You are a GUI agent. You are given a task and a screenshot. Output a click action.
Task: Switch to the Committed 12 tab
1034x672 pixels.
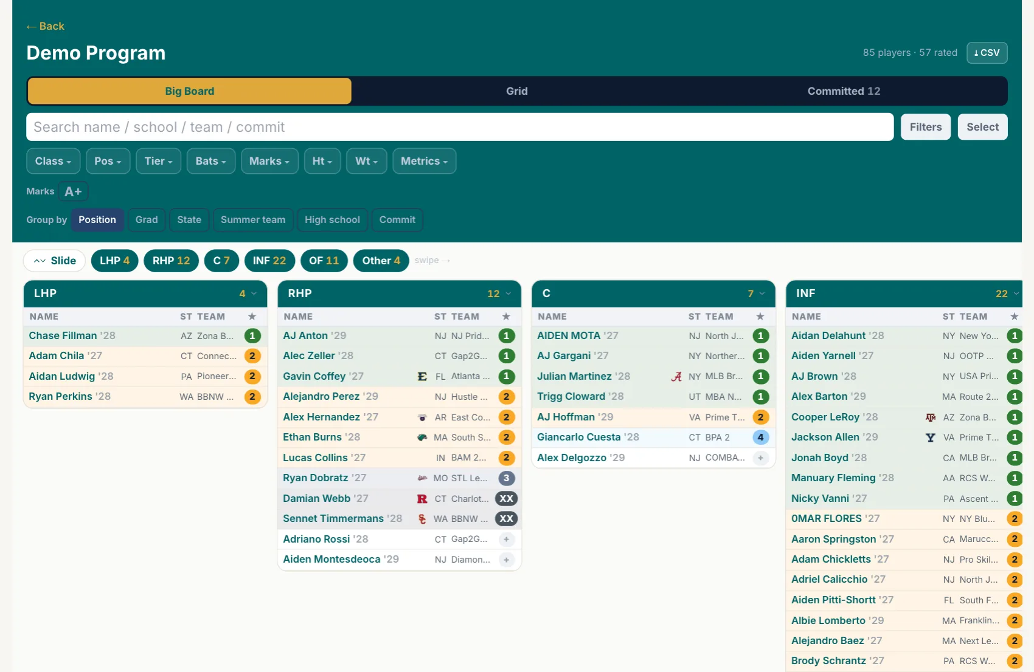[x=844, y=91]
